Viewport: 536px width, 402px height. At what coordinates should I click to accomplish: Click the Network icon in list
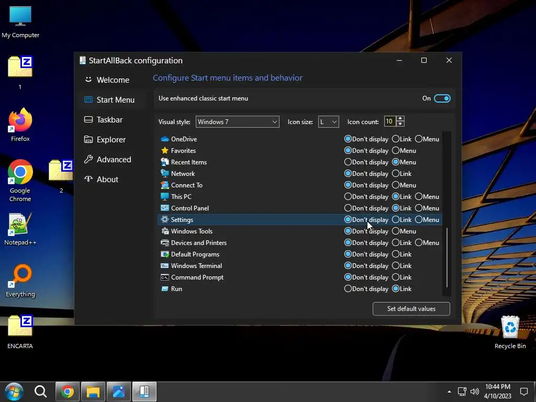(165, 174)
